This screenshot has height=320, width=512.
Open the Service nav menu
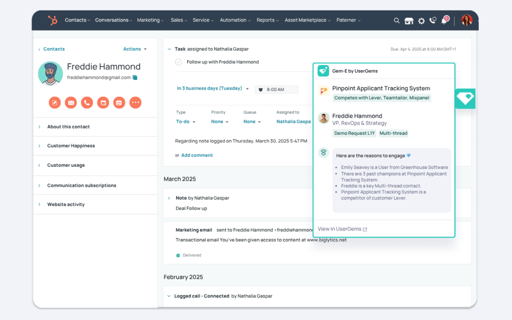tap(203, 20)
